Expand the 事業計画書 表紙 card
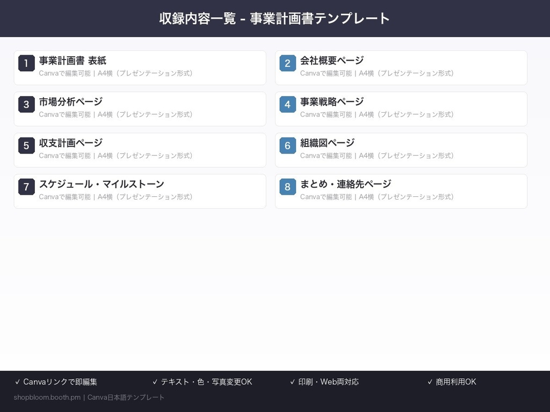The image size is (550, 412). (140, 68)
